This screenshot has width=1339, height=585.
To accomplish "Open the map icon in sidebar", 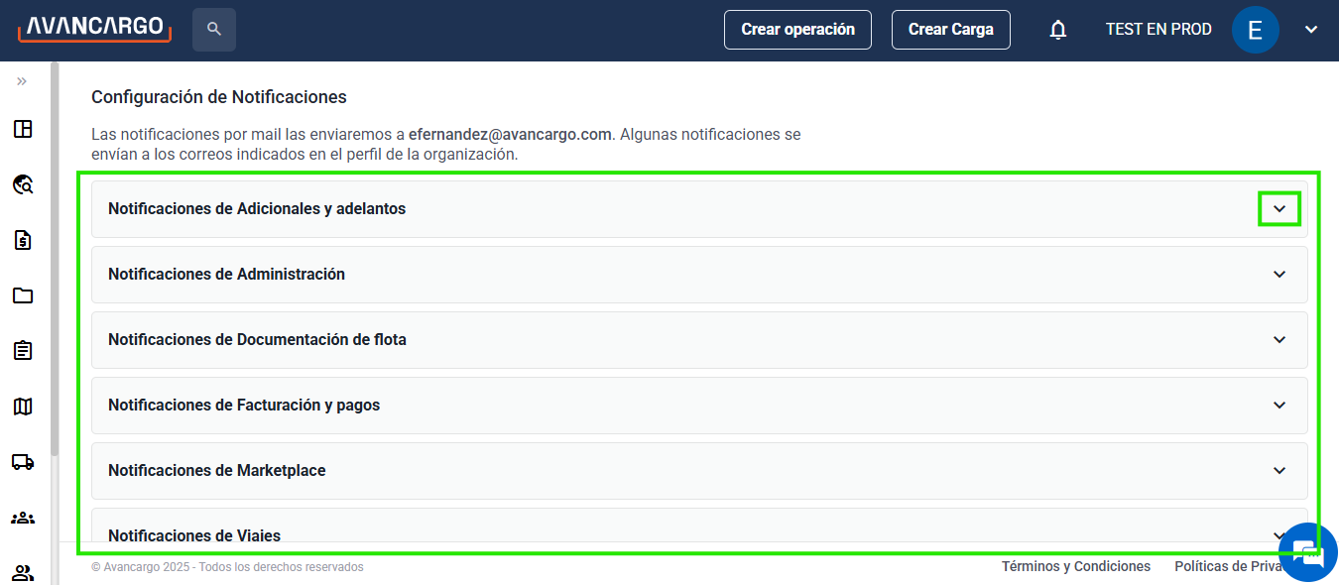I will pyautogui.click(x=22, y=407).
